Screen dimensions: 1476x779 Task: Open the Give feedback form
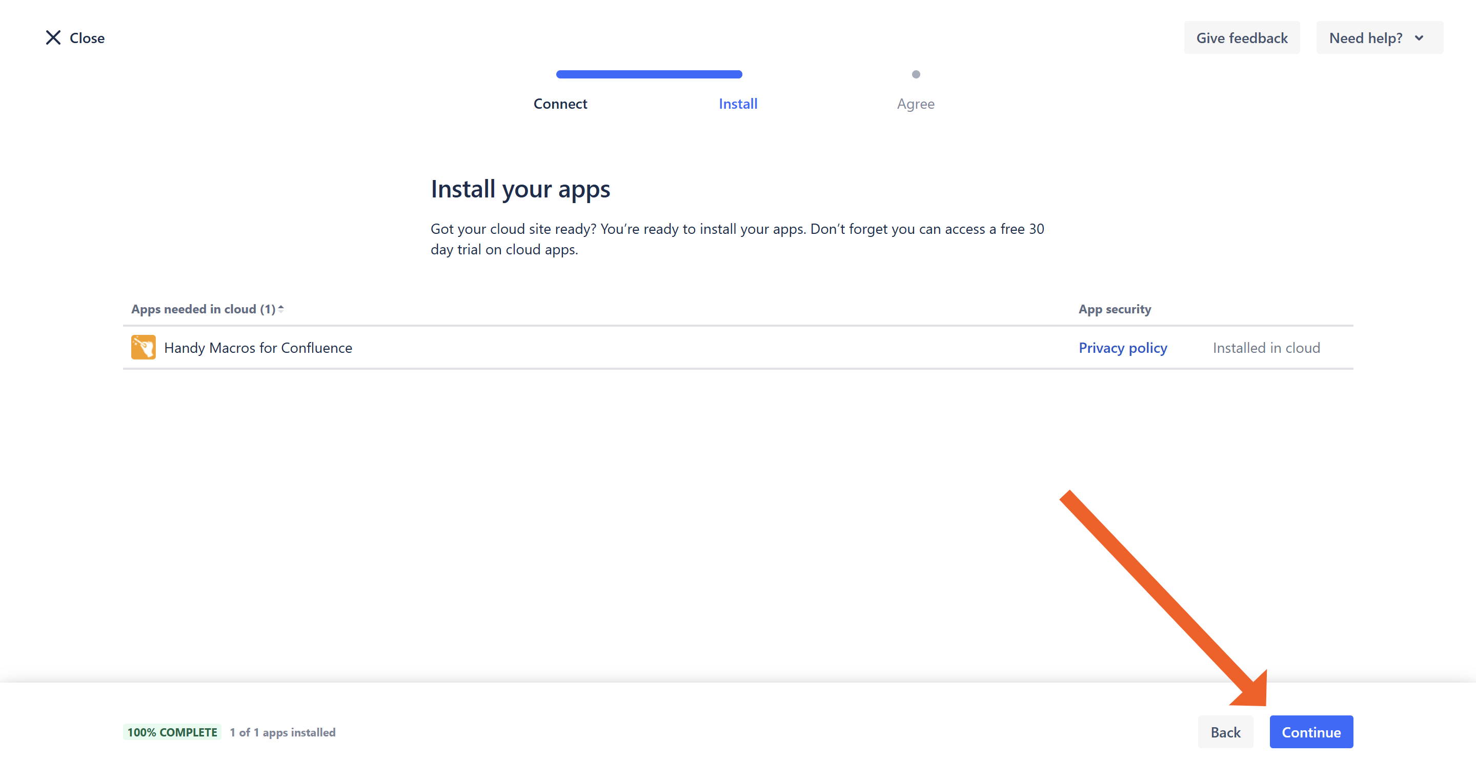(1242, 38)
